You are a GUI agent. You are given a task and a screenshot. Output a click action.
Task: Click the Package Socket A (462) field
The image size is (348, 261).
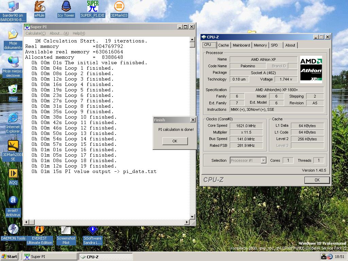(x=263, y=73)
